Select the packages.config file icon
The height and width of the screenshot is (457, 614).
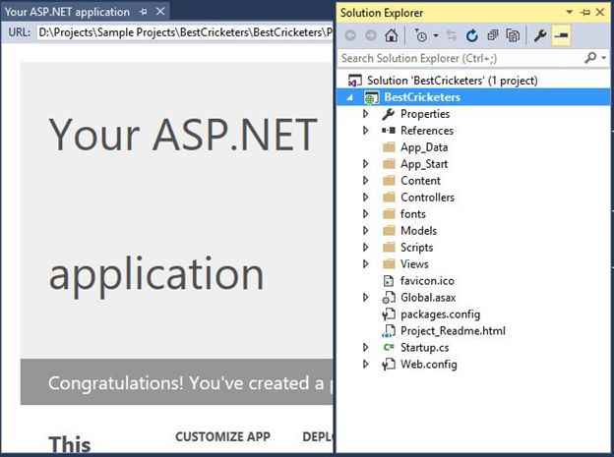[388, 314]
